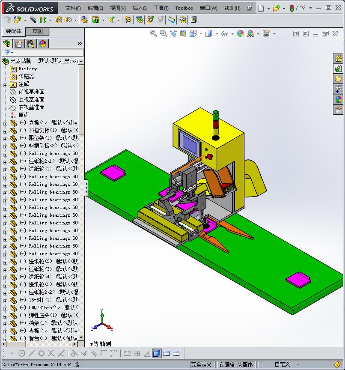Open SolidWorks Resources home task pane

point(338,58)
